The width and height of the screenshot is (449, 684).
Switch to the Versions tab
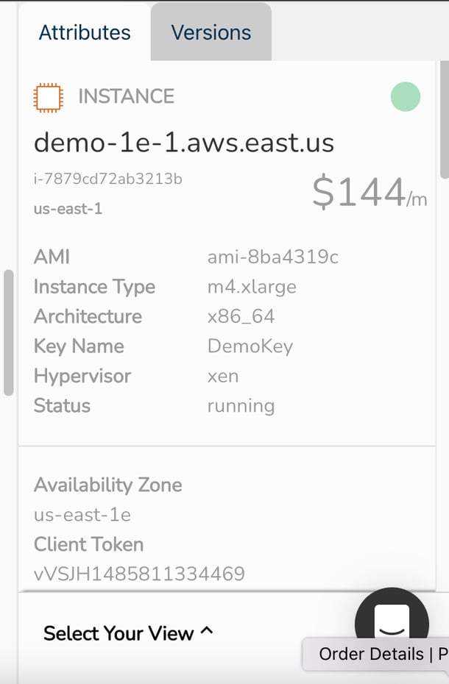tap(211, 32)
